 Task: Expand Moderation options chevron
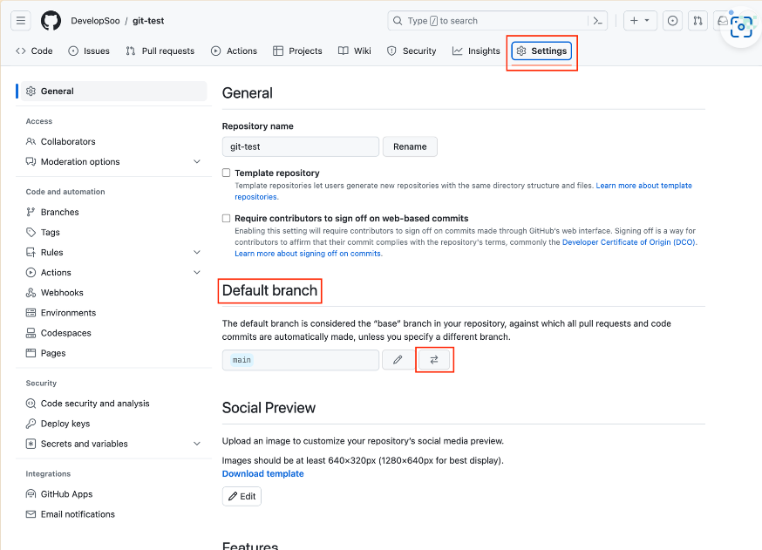tap(197, 161)
